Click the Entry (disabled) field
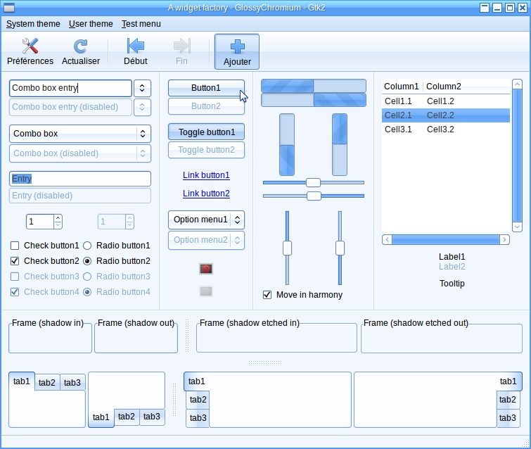The height and width of the screenshot is (449, 531). pyautogui.click(x=80, y=196)
